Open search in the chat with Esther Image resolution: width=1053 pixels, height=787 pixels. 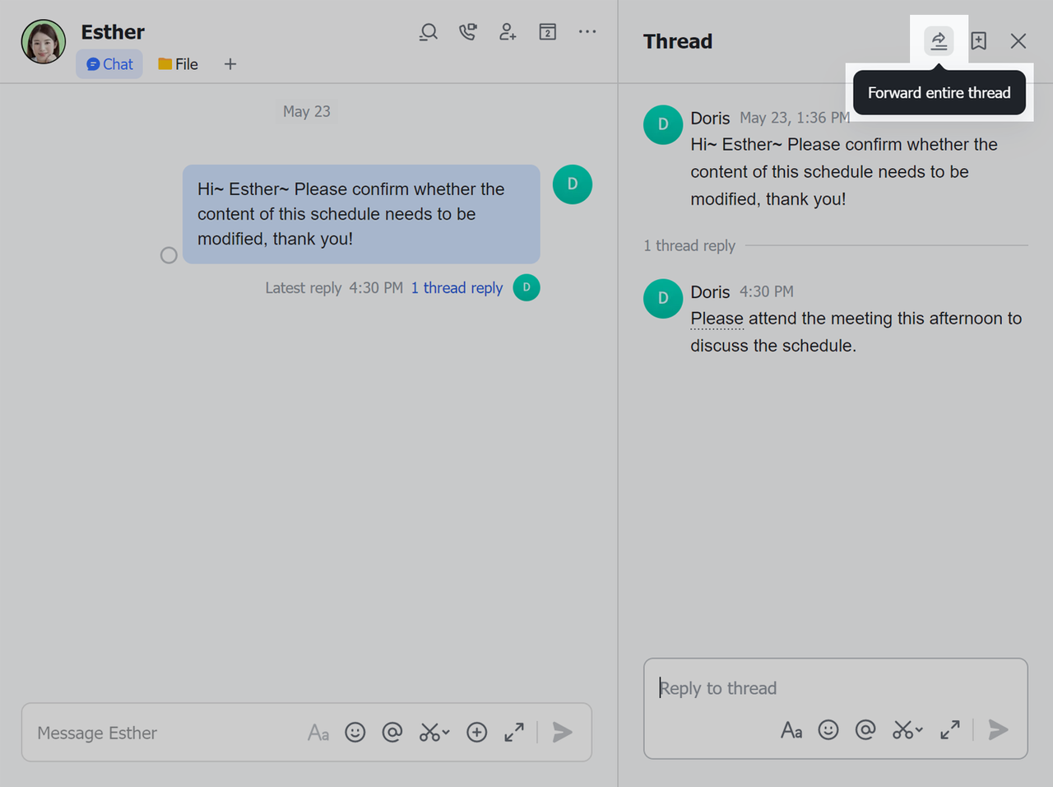click(428, 32)
